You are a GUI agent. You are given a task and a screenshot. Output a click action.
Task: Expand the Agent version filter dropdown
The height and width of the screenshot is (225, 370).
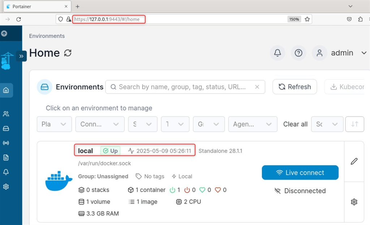click(253, 124)
